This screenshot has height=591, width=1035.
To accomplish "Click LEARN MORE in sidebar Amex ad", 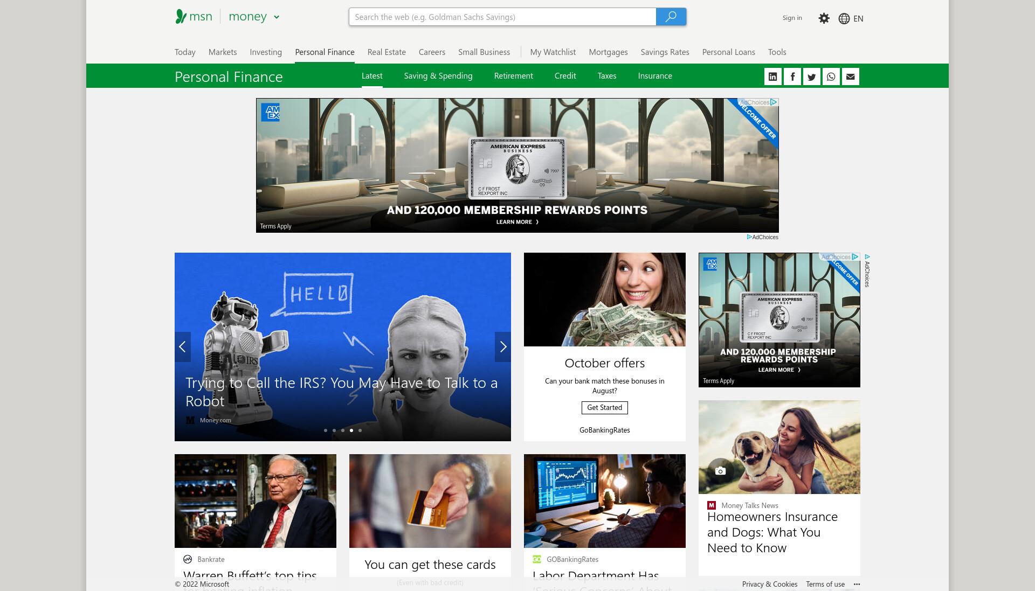I will 779,370.
